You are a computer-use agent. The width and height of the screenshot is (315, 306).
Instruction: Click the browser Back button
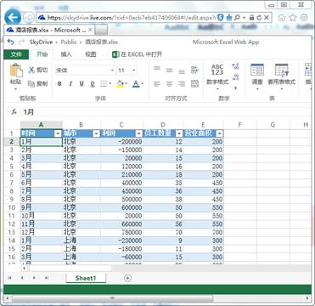point(13,18)
